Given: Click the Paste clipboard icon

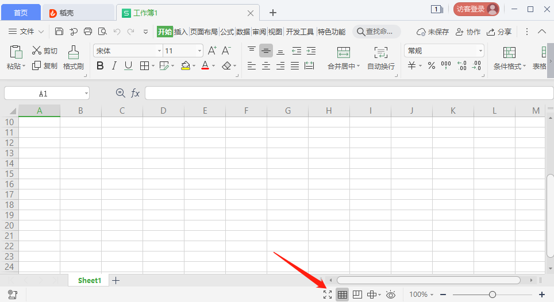Looking at the screenshot, I should 16,52.
